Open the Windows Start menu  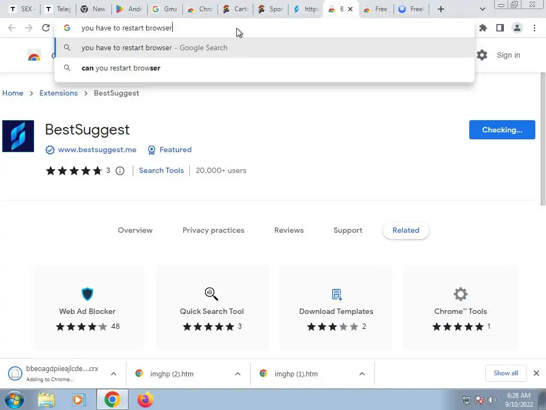click(x=14, y=399)
